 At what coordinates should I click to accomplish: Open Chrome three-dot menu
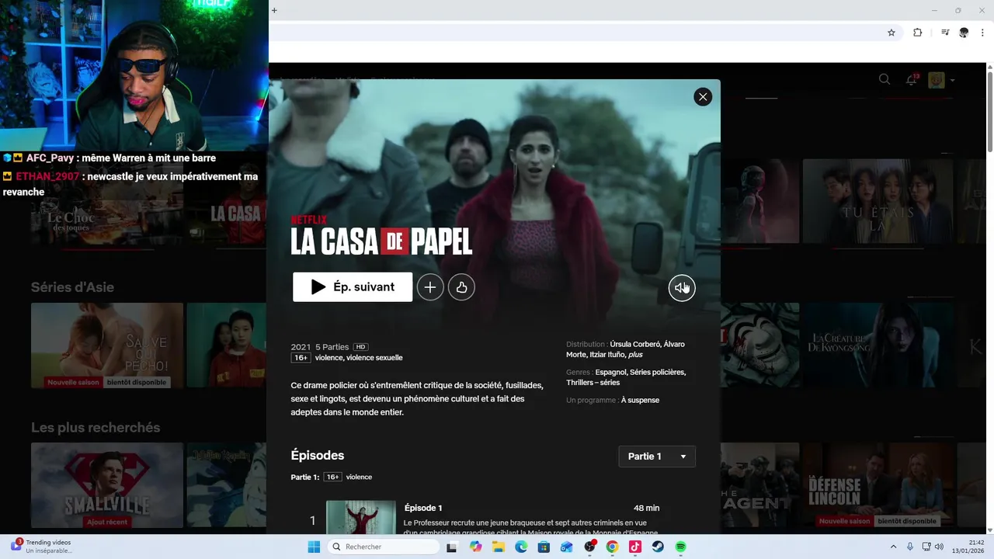[x=983, y=33]
